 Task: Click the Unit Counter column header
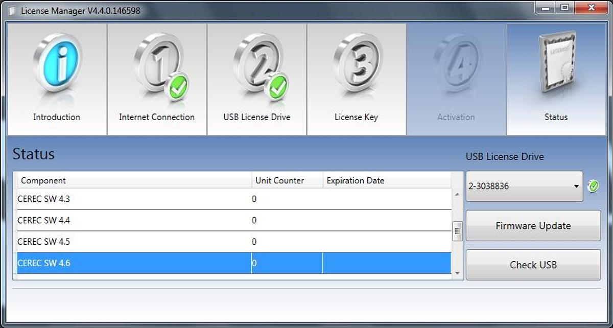point(279,180)
